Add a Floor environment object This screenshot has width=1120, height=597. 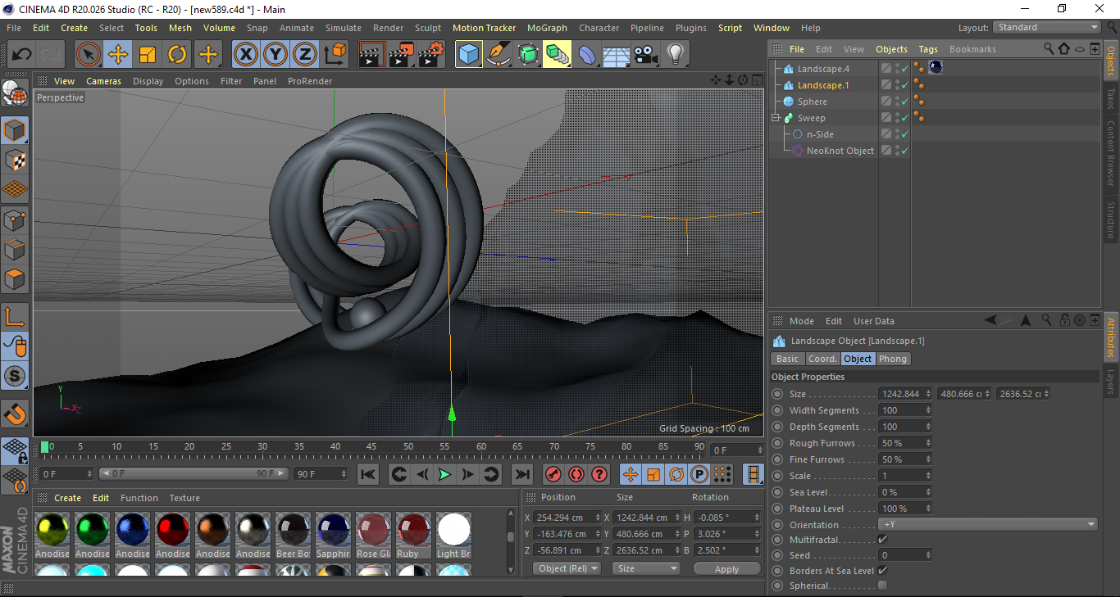[617, 55]
